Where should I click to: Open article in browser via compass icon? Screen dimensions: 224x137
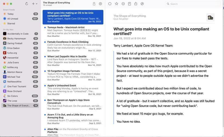click(x=142, y=4)
